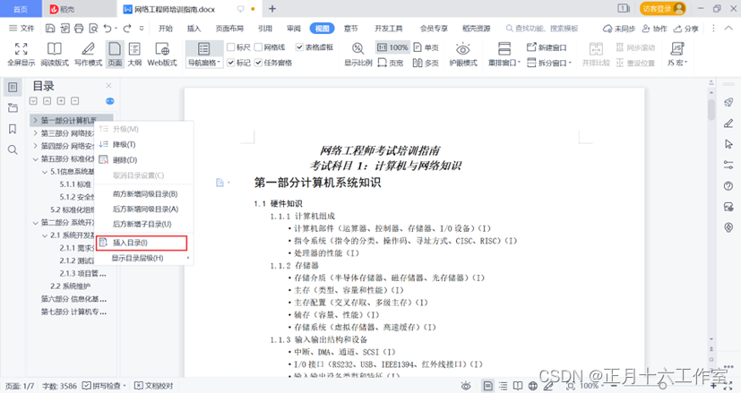
Task: Collapse the 第五部分 标准化 tree node
Action: point(34,158)
